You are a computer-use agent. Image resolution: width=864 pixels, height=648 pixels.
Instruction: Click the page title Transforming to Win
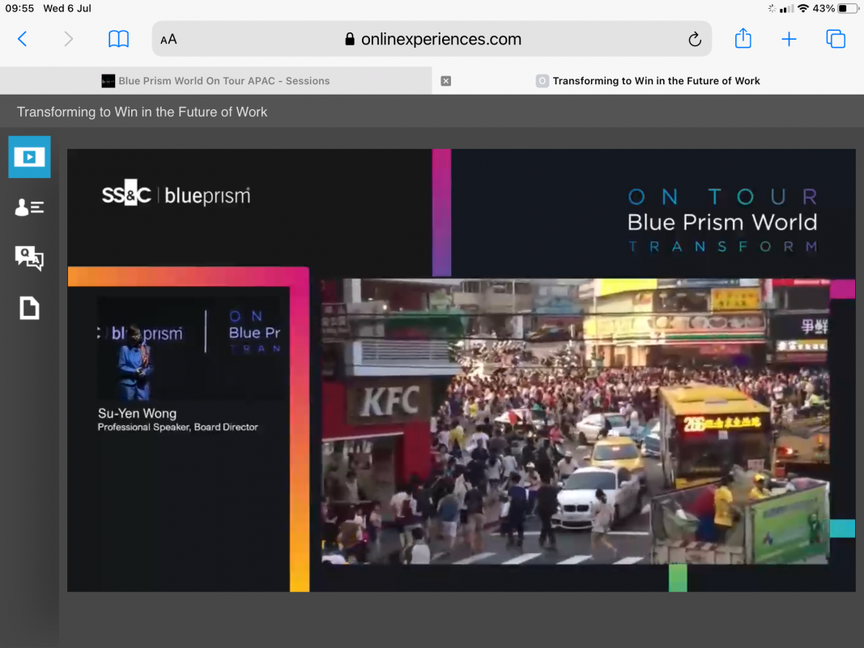click(142, 112)
